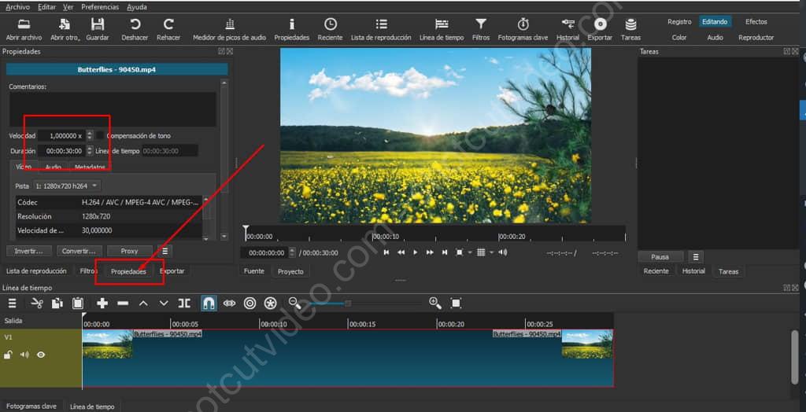
Task: Open the Tareas toolbar icon
Action: coord(630,30)
